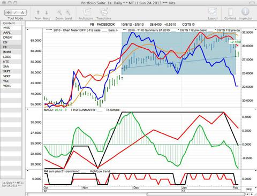Viewport: 257px width, 196px height.
Task: Click the 1a. Daily MT11 sidebar footer label
Action: click(12, 184)
